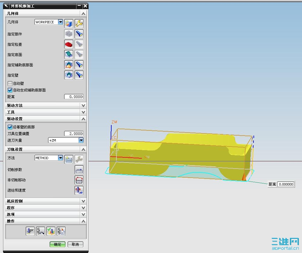Click the list tool path icon

click(61, 231)
